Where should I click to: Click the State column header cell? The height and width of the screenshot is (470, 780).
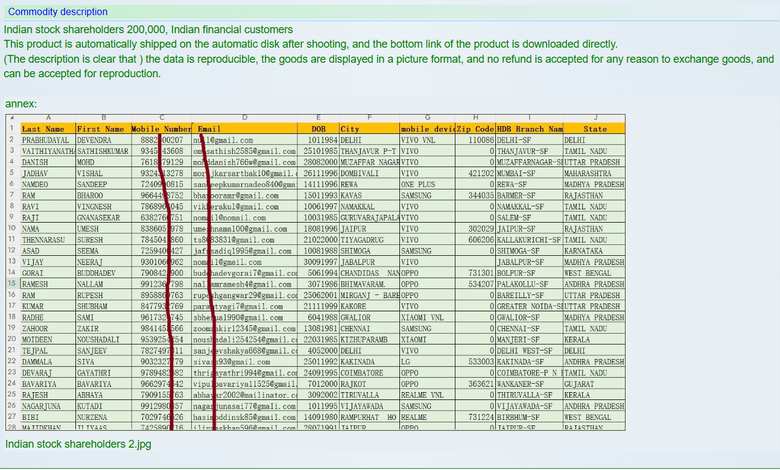595,129
